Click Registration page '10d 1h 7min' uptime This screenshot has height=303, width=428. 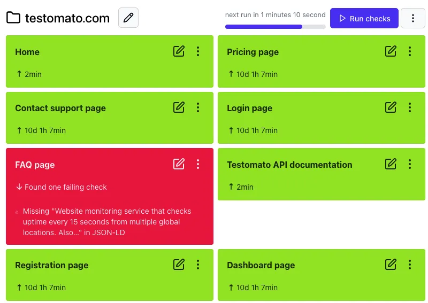point(45,288)
